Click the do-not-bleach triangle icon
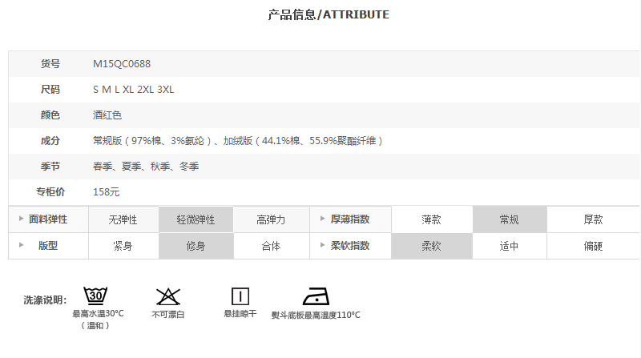641x358 pixels. (167, 296)
